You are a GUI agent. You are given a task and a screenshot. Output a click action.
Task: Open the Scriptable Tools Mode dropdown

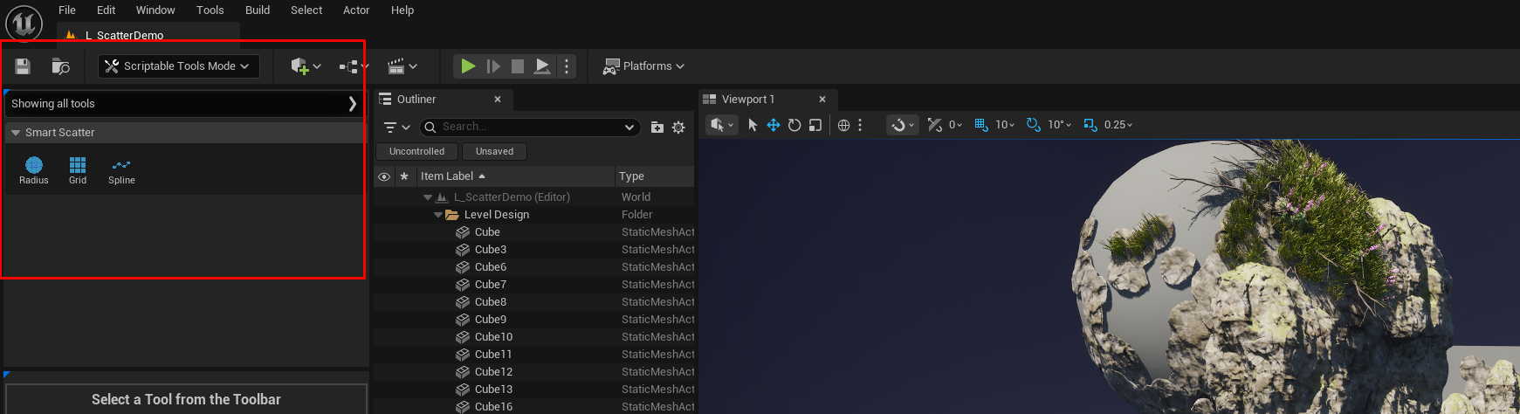[x=178, y=66]
